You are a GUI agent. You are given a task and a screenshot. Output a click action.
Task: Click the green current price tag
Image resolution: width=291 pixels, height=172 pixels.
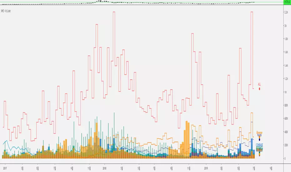point(287,2)
